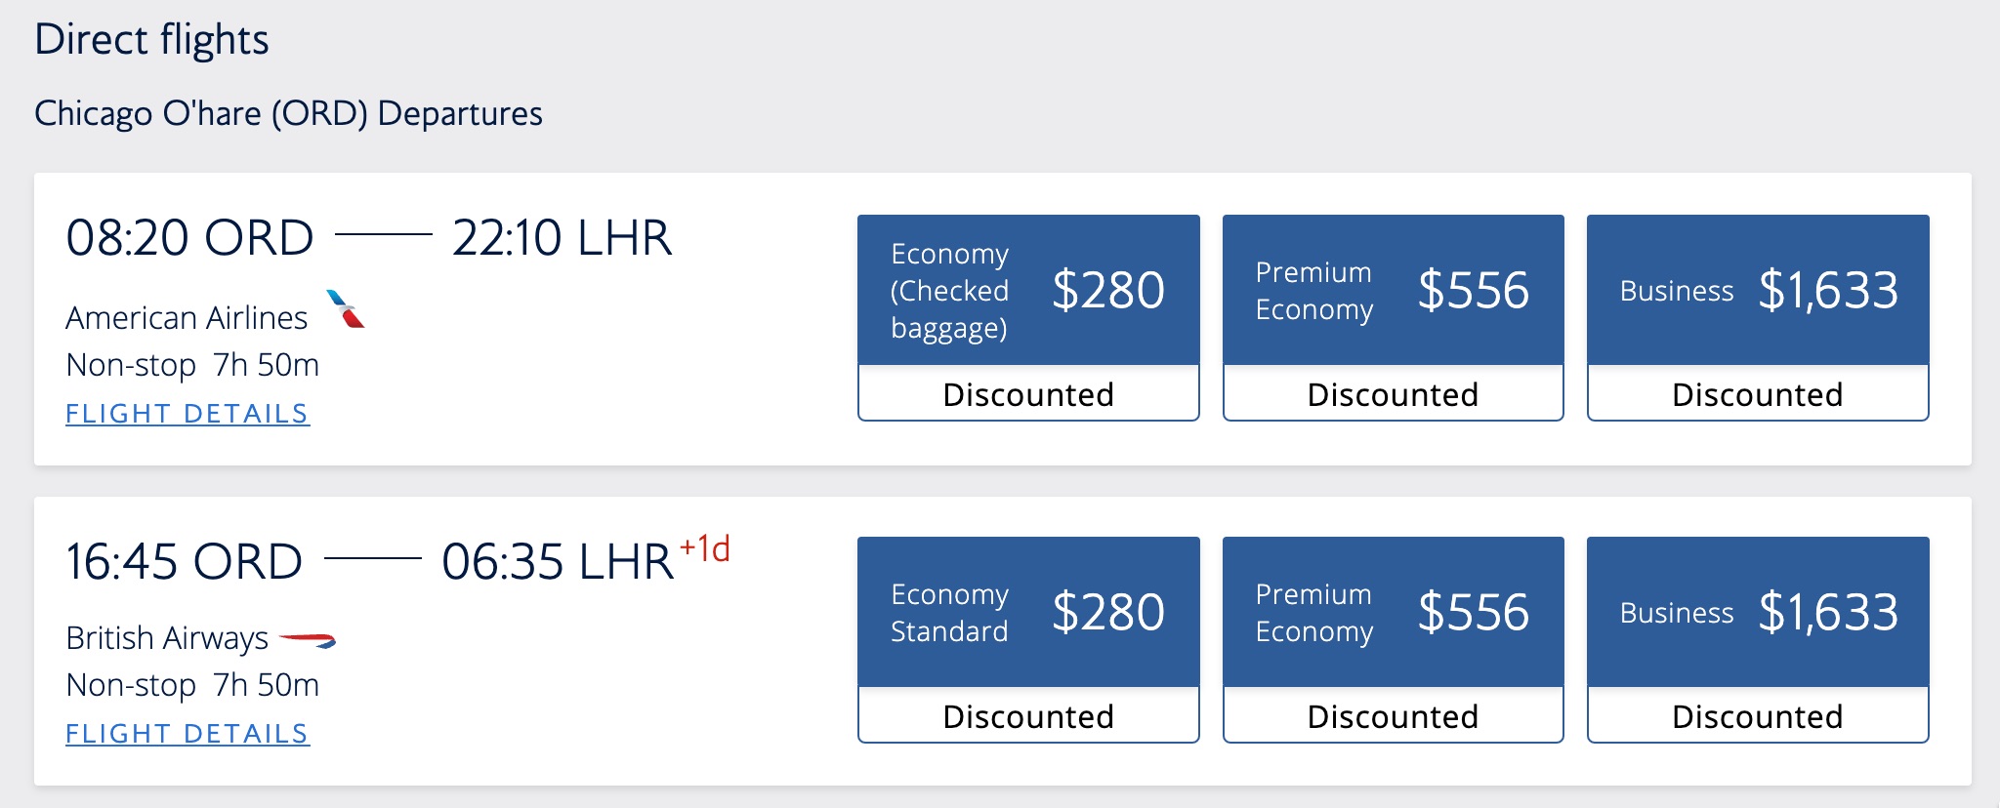Click the Discounted label under Premium Economy $556
Viewport: 2000px width, 808px height.
[x=1394, y=393]
